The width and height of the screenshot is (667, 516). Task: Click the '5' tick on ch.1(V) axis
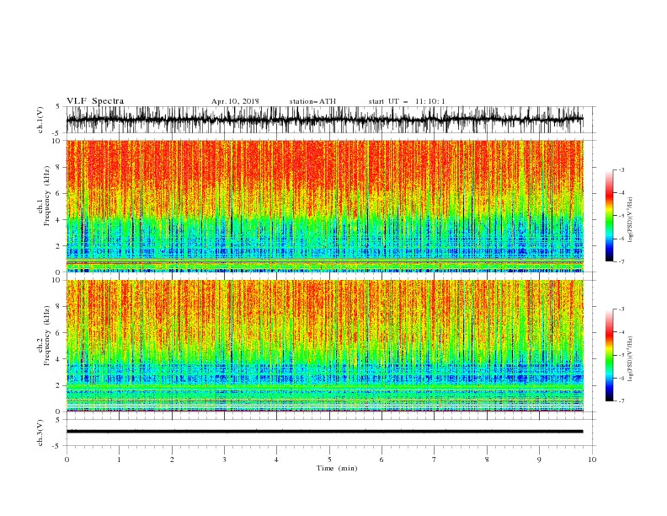click(x=58, y=107)
